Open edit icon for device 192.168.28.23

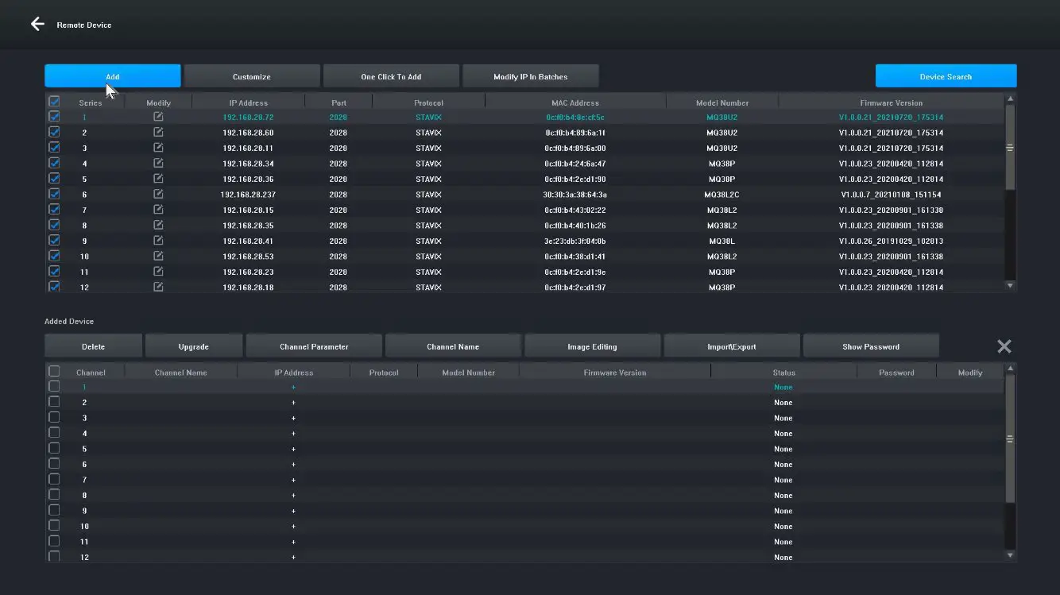pos(158,272)
